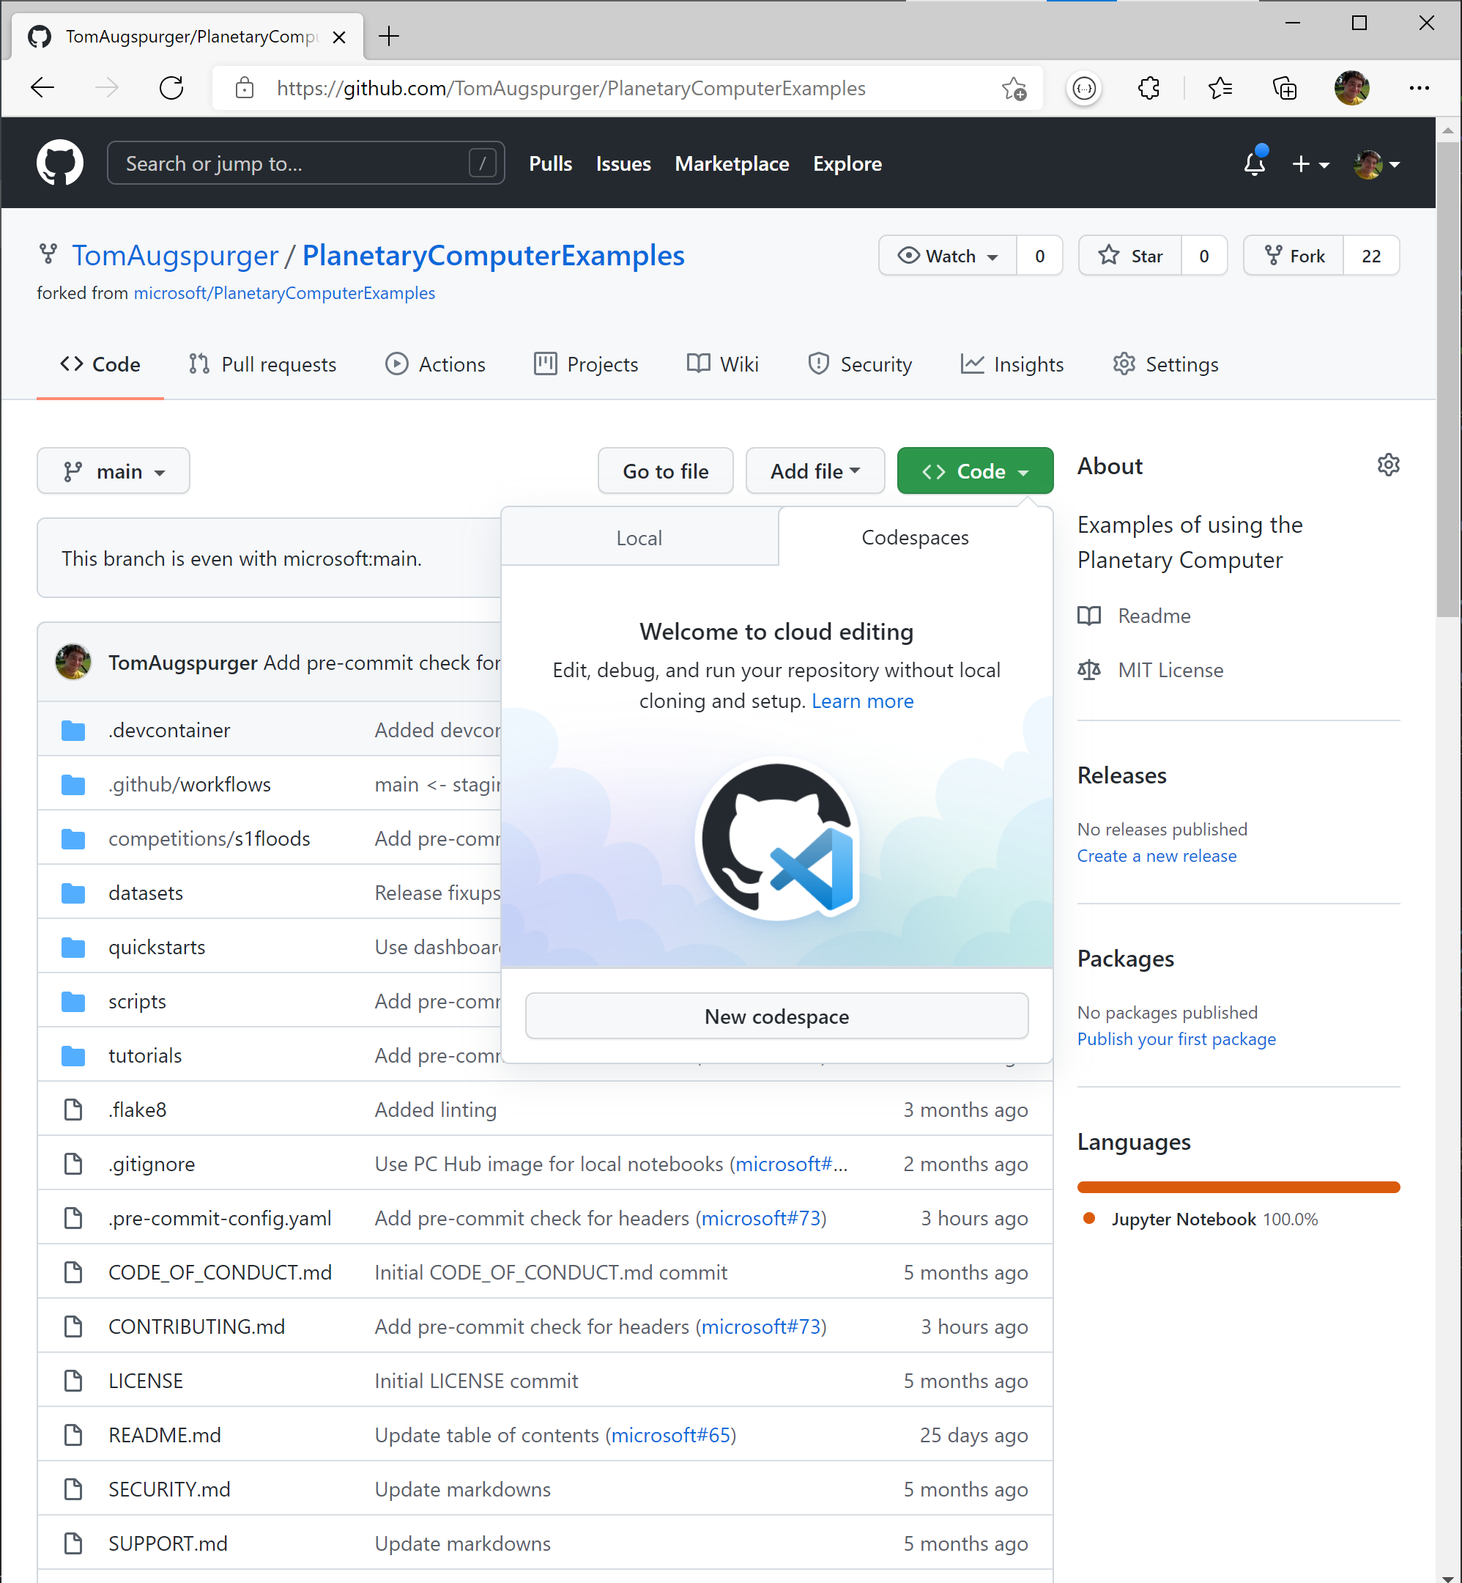Watch the repository with the eye button
Screen dimensions: 1462x1583
[946, 255]
